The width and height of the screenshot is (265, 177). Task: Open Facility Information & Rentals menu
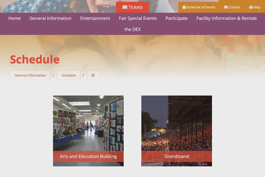pyautogui.click(x=226, y=18)
